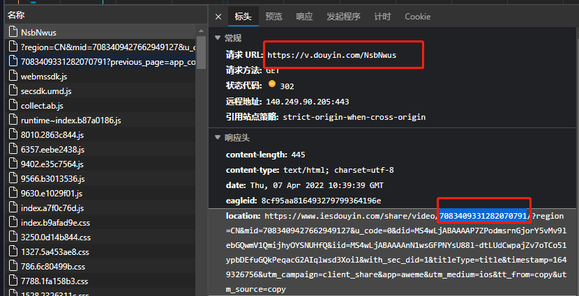This screenshot has height=296, width=579.
Task: Click the file icon beside 3250.0d14b844.css
Action: pos(13,237)
